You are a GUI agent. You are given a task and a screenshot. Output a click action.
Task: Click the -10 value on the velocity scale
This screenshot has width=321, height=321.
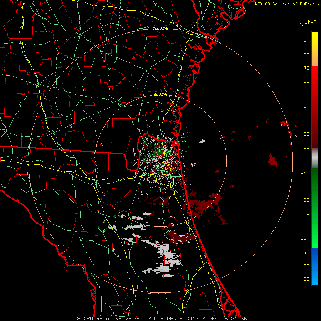click(x=305, y=174)
